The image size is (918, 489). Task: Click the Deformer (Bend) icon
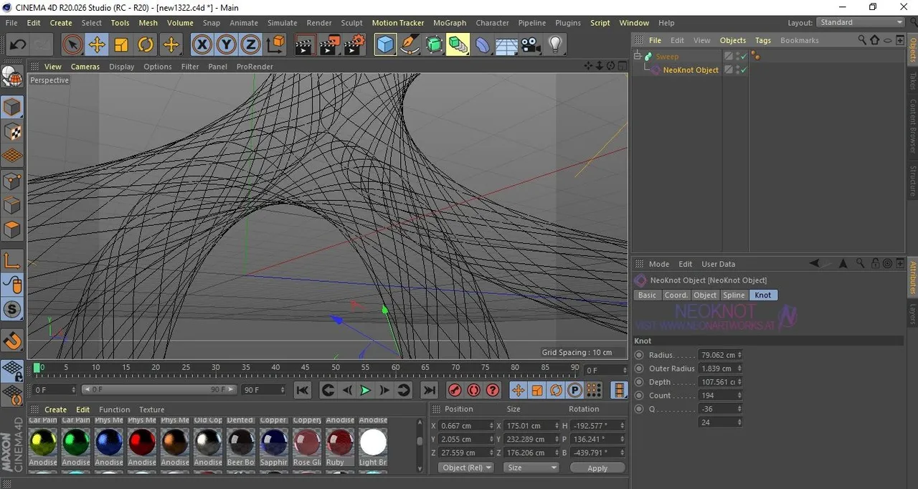pyautogui.click(x=483, y=44)
